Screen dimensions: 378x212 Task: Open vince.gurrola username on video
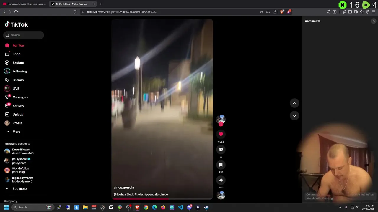click(x=124, y=188)
